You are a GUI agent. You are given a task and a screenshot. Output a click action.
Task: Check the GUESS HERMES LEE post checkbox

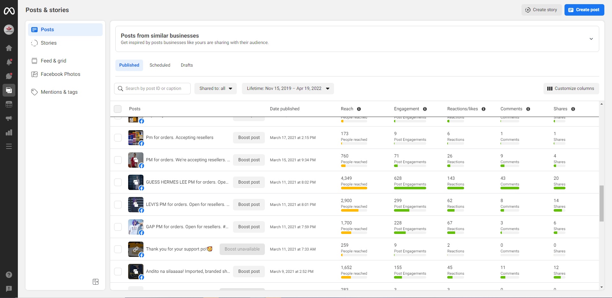(118, 182)
